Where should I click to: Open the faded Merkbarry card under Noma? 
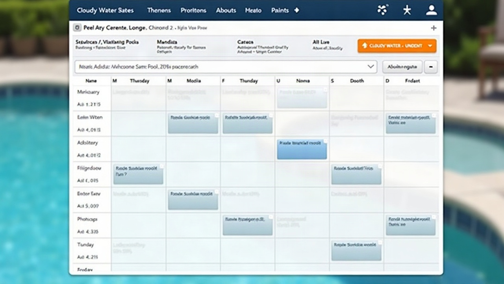(302, 98)
